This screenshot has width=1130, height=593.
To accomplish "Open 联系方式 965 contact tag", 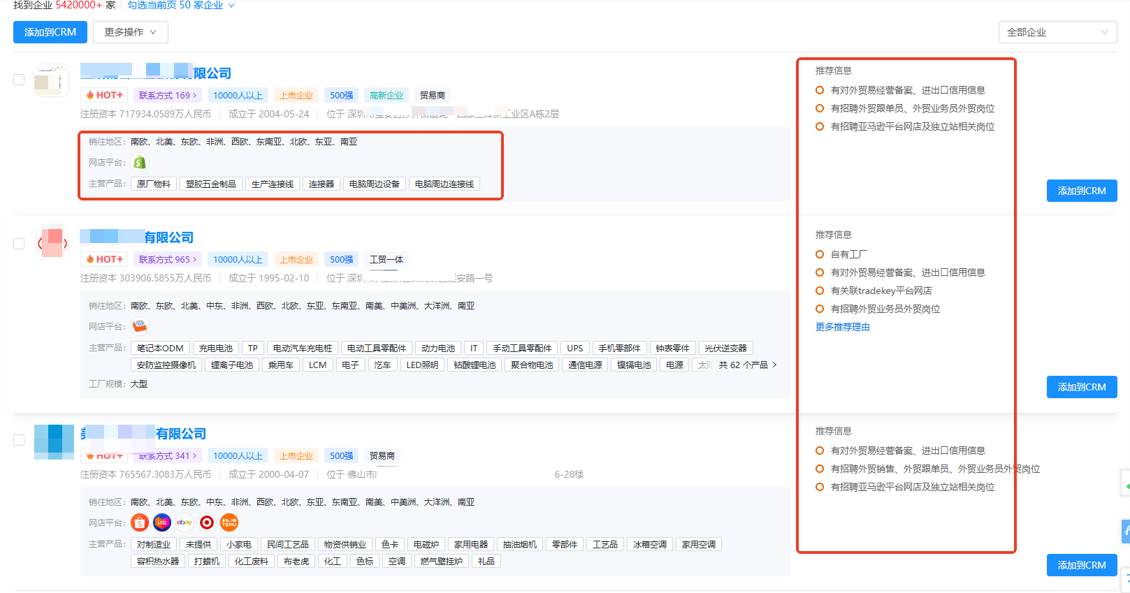I will tap(168, 259).
